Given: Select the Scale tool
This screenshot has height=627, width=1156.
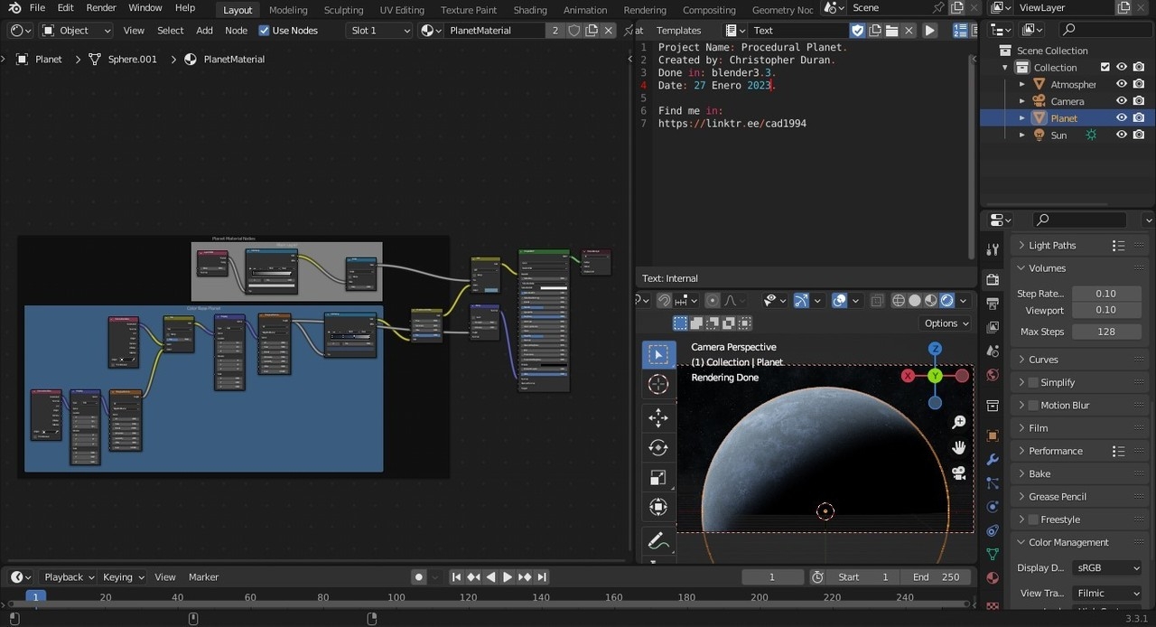Looking at the screenshot, I should [x=658, y=478].
